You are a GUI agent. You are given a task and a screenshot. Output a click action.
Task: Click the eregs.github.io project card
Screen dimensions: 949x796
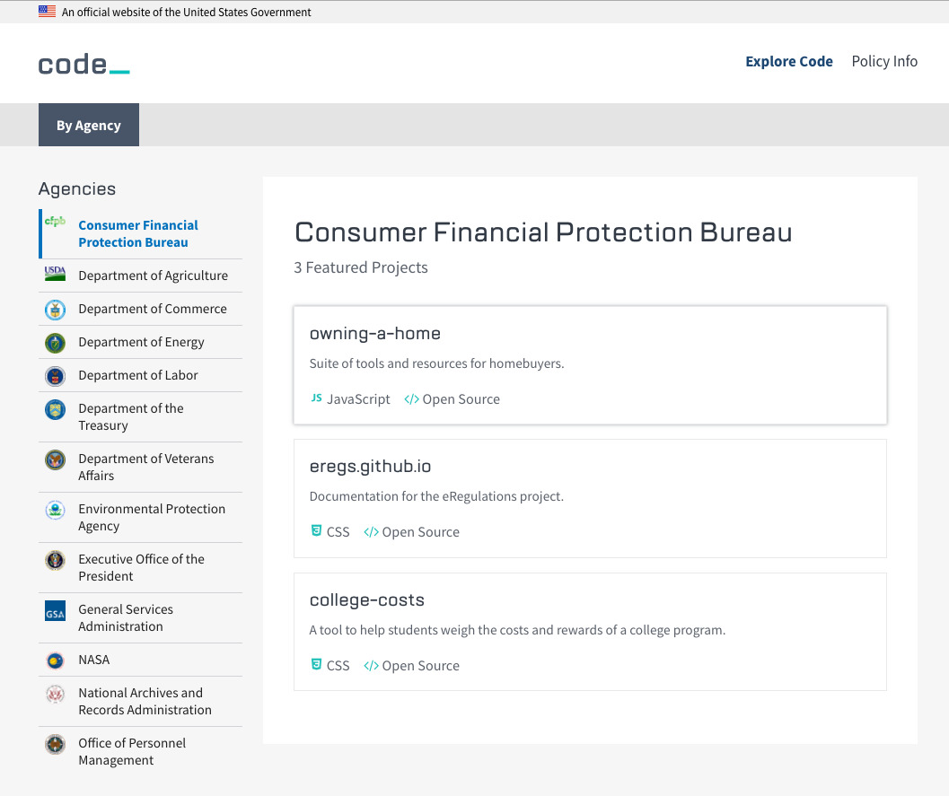(x=590, y=498)
